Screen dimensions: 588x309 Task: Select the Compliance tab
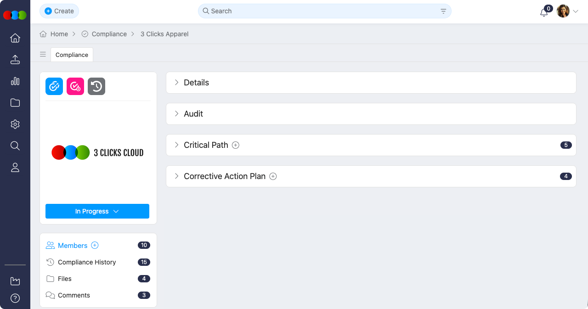point(72,55)
